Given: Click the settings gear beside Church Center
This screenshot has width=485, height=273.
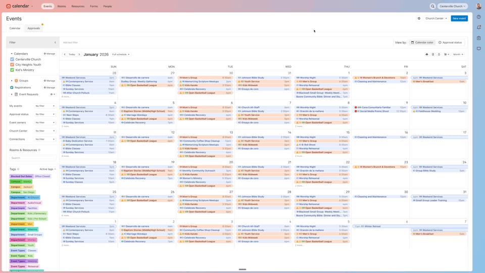Looking at the screenshot, I should 419,18.
